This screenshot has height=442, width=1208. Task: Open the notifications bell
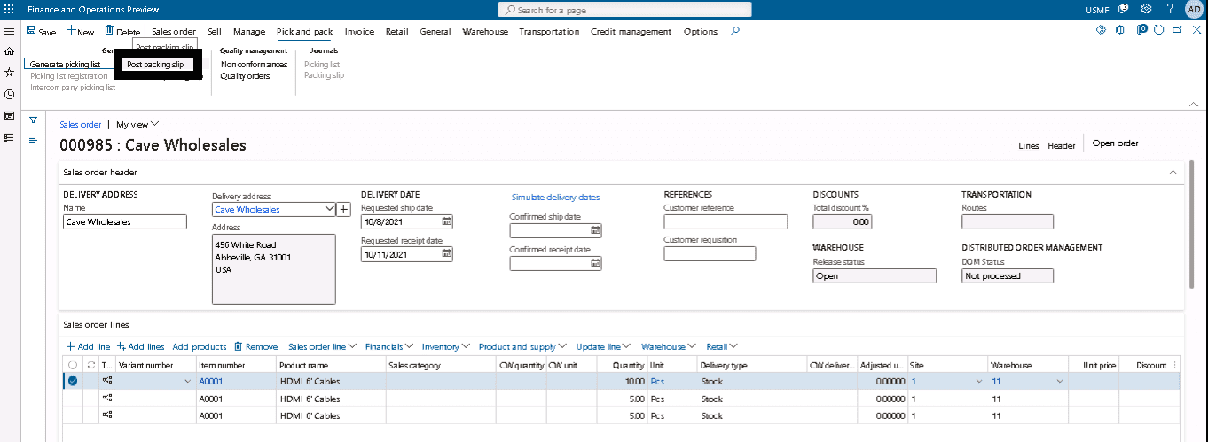1123,9
